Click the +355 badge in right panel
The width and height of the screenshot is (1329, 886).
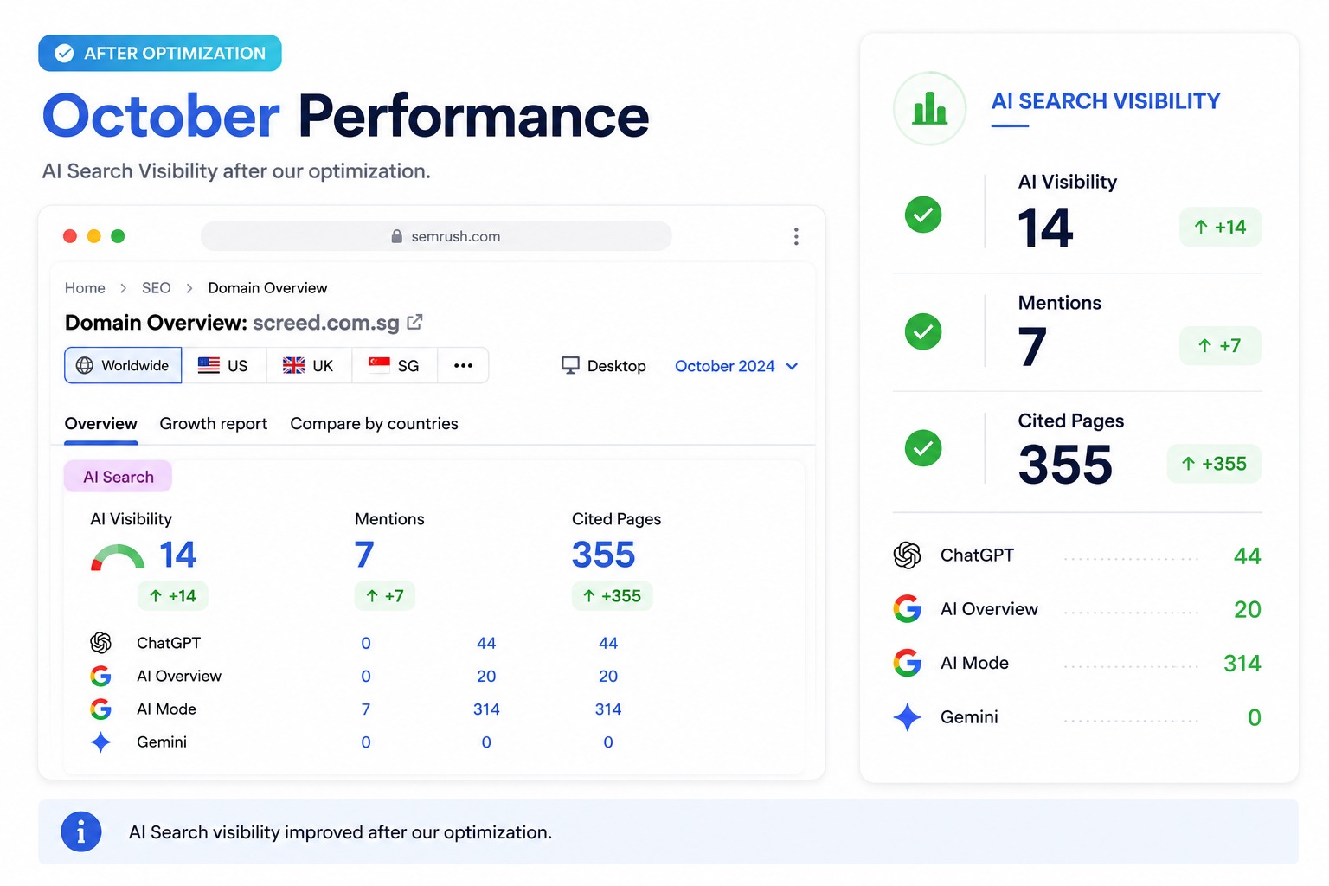point(1215,464)
